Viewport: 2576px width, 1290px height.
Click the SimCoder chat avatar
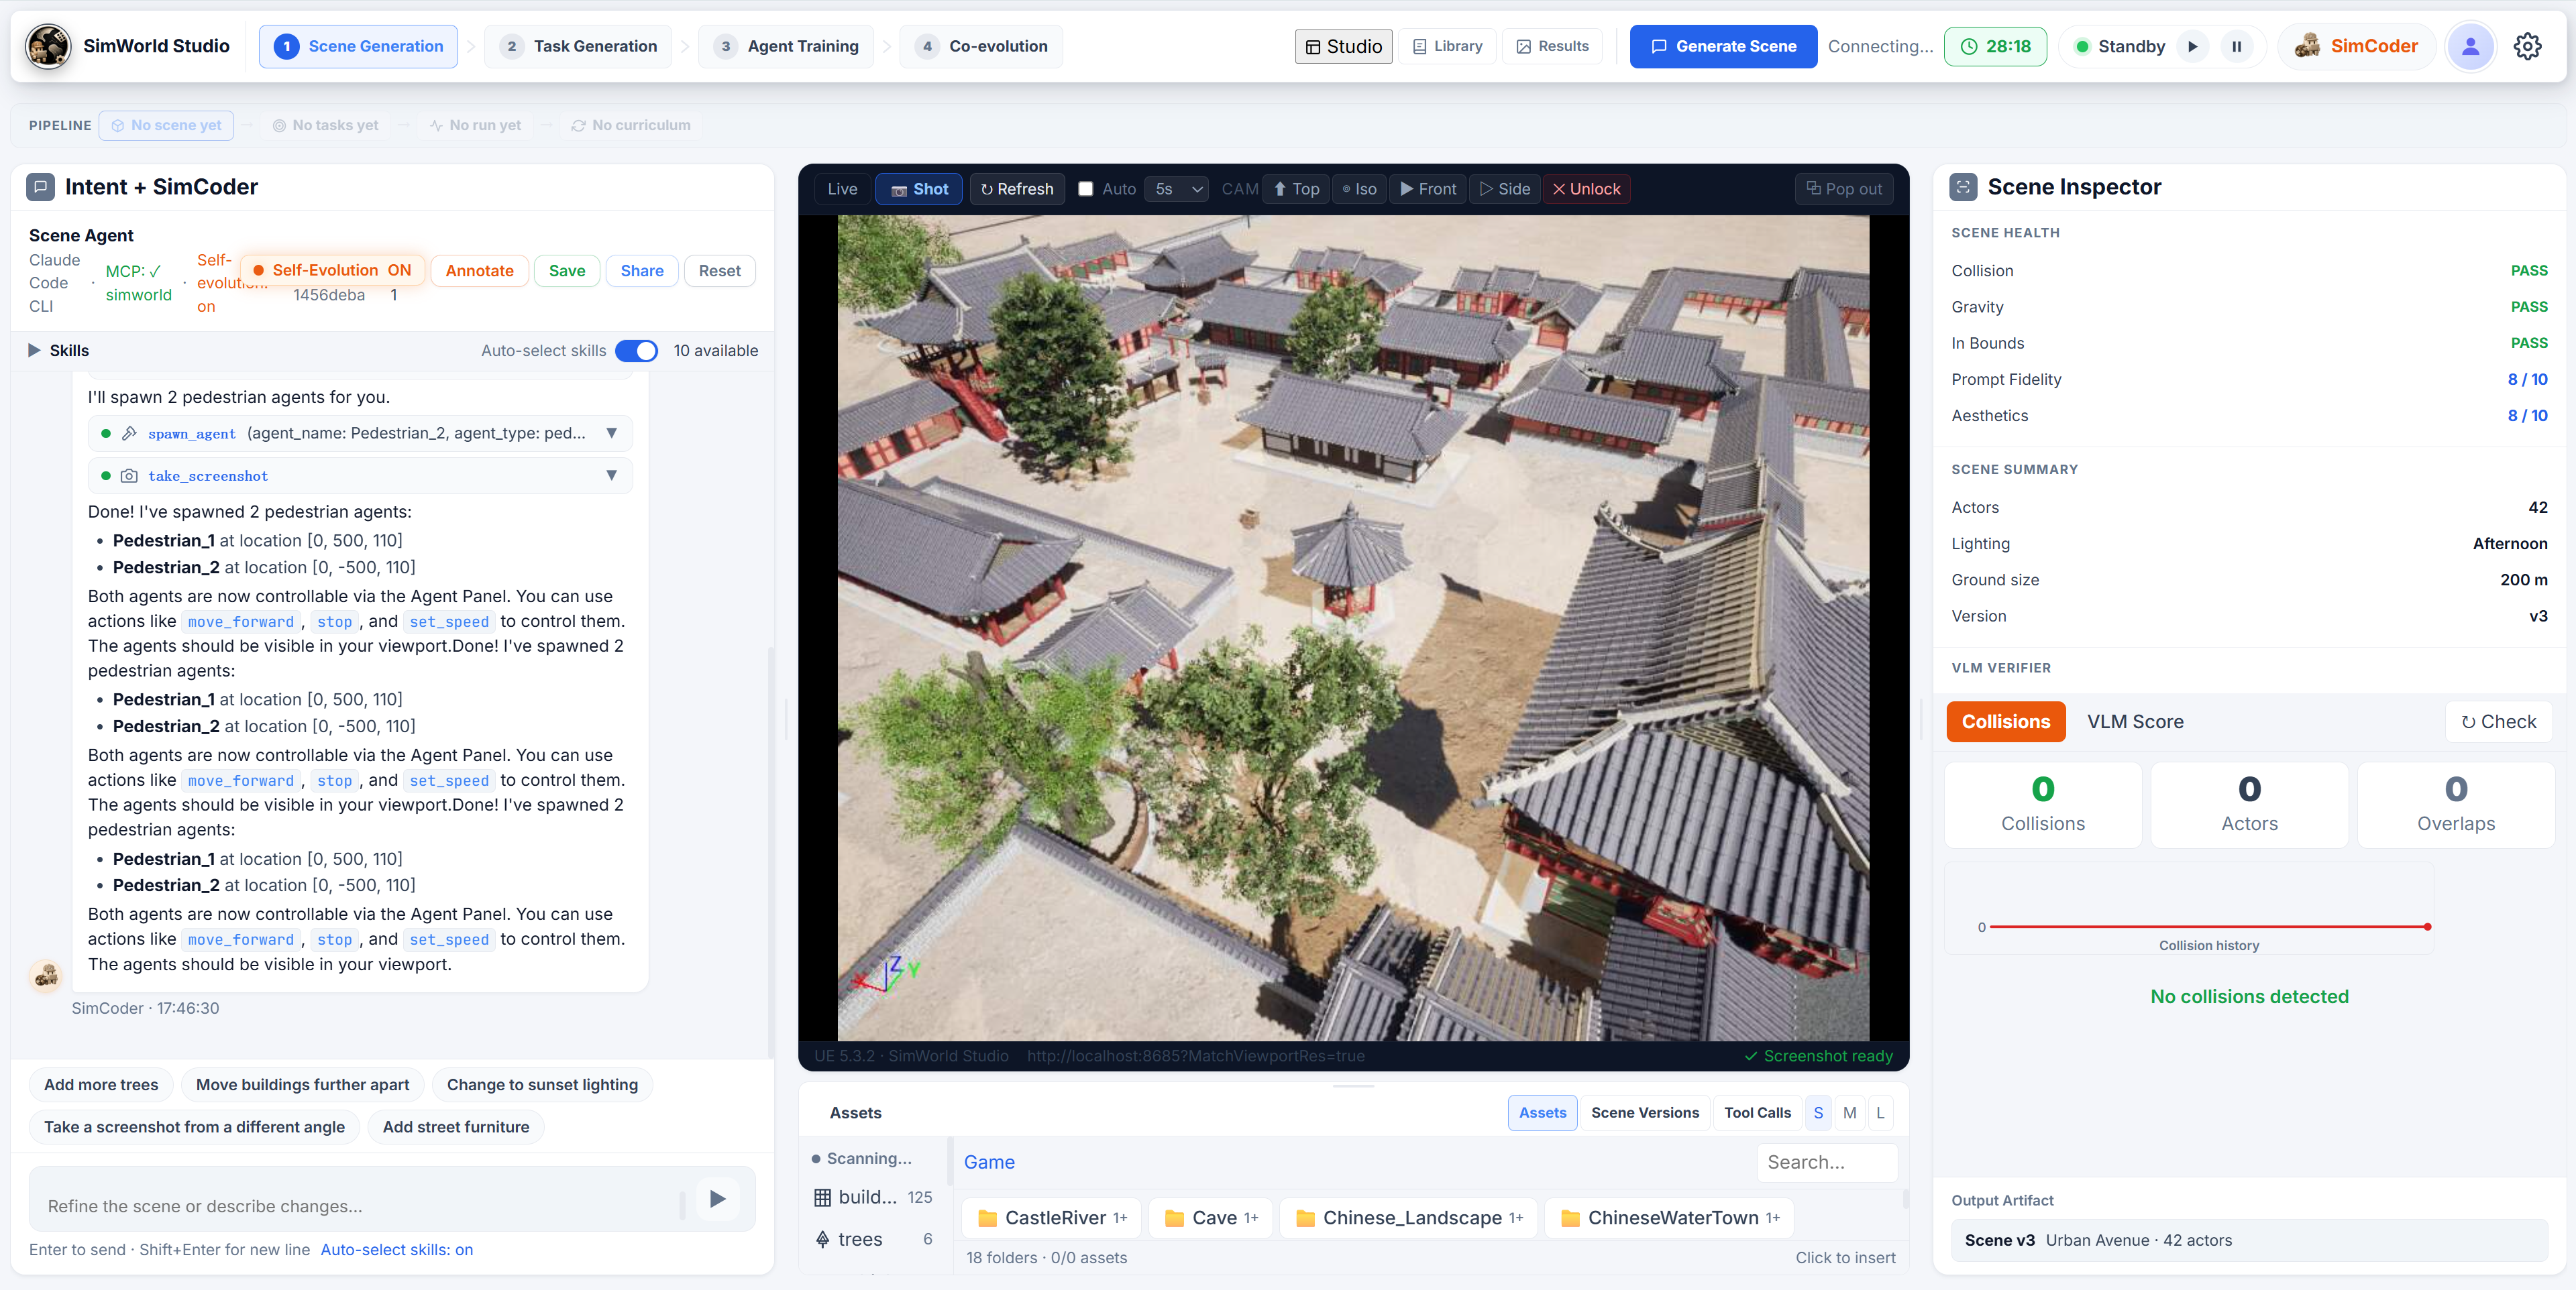[x=46, y=976]
